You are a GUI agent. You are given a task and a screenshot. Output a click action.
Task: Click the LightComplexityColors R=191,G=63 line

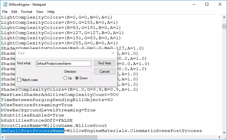[61, 38]
